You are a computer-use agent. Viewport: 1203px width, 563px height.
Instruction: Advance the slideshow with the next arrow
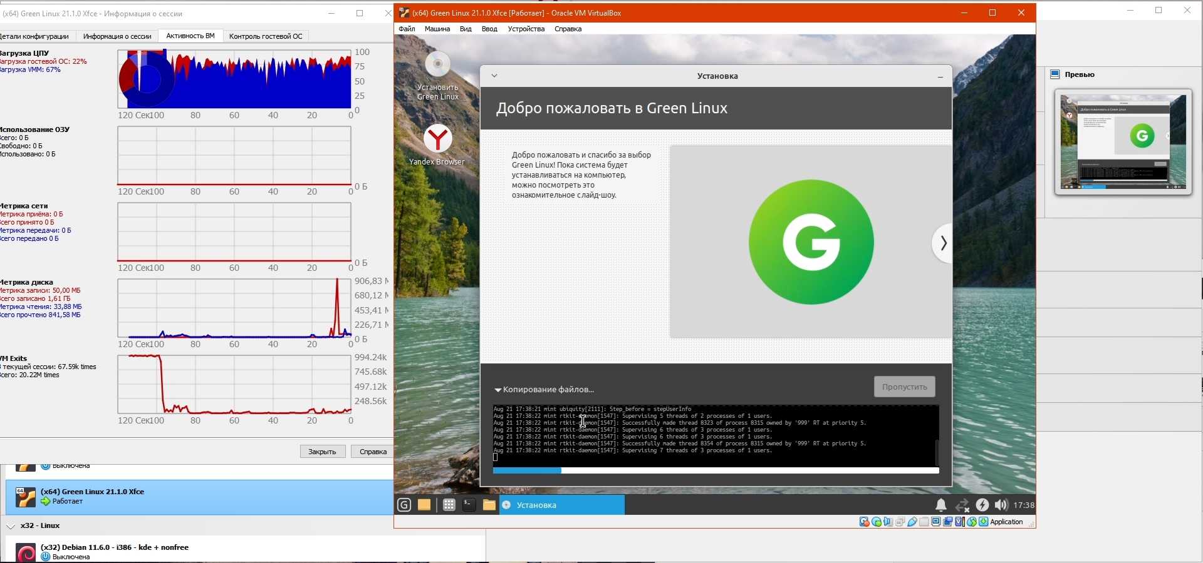pyautogui.click(x=942, y=243)
